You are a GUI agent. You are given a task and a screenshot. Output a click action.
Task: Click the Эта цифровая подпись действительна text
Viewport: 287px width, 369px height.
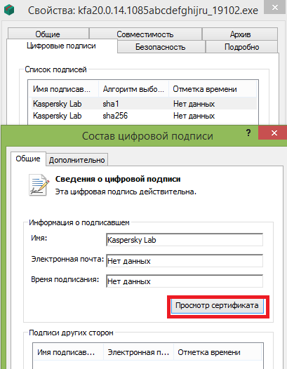point(126,192)
